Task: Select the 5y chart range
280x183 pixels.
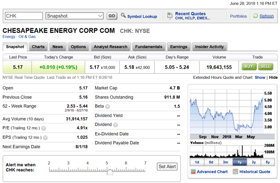Action: 268,162
